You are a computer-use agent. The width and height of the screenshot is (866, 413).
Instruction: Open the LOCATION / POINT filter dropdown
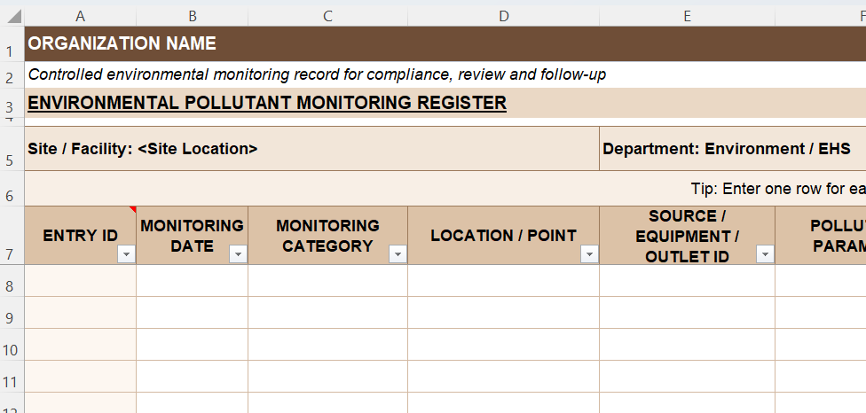(589, 254)
